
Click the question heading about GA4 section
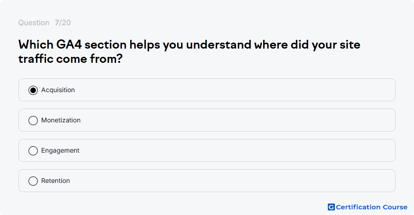click(189, 52)
